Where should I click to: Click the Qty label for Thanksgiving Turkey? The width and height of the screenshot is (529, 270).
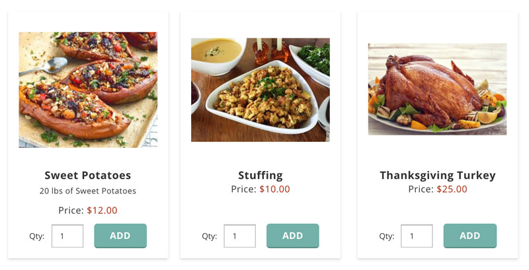tap(386, 236)
